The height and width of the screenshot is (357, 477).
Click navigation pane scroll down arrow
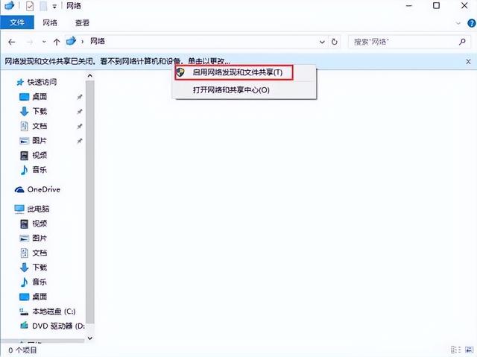click(x=89, y=338)
